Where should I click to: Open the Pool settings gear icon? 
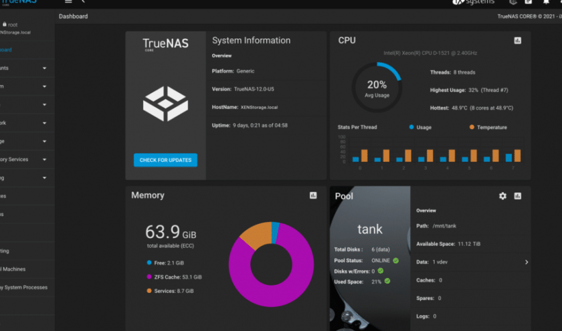[x=502, y=196]
